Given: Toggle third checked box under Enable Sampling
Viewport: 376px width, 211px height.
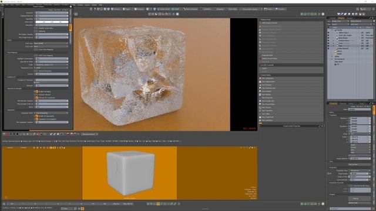Looking at the screenshot, I should [36, 98].
